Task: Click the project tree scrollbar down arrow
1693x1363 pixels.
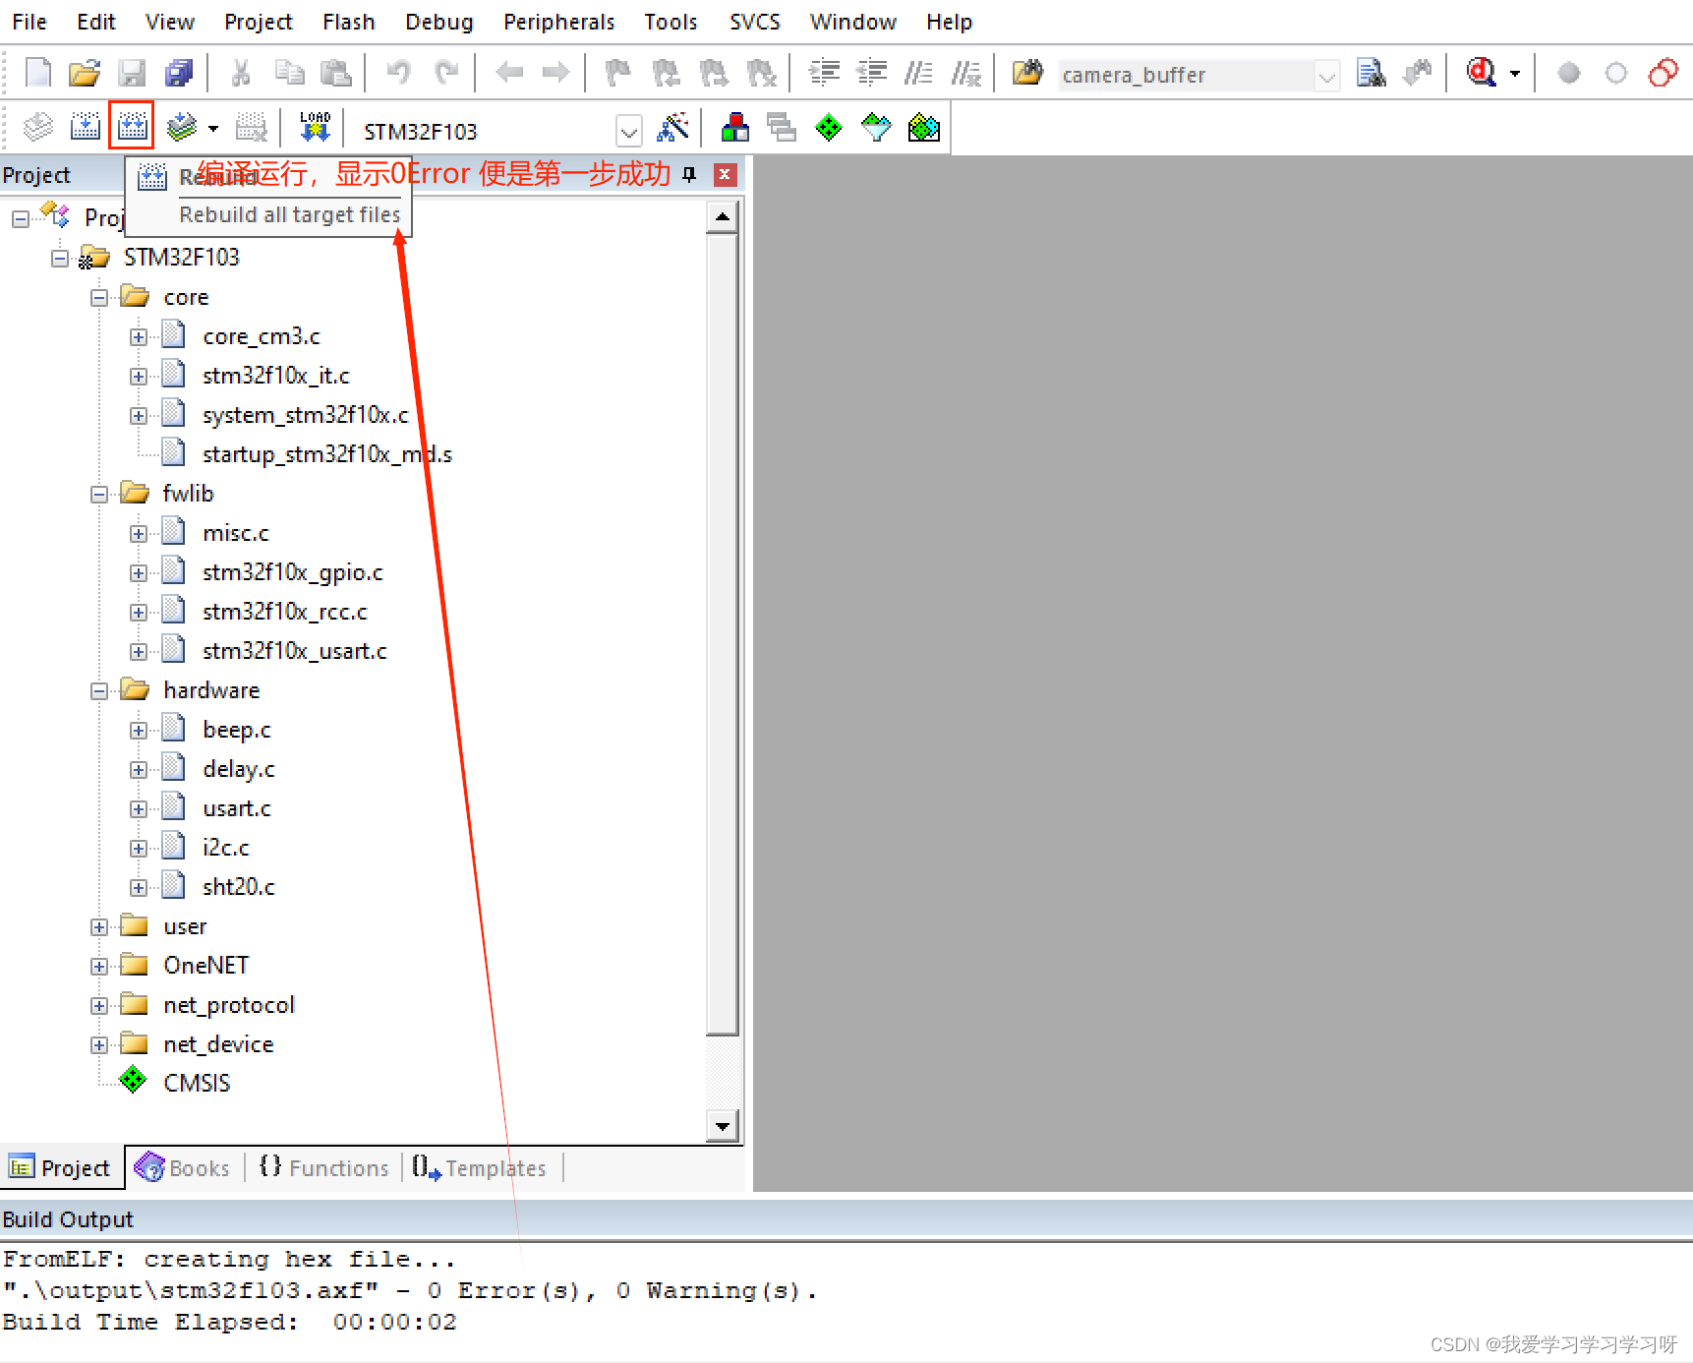Action: click(723, 1126)
